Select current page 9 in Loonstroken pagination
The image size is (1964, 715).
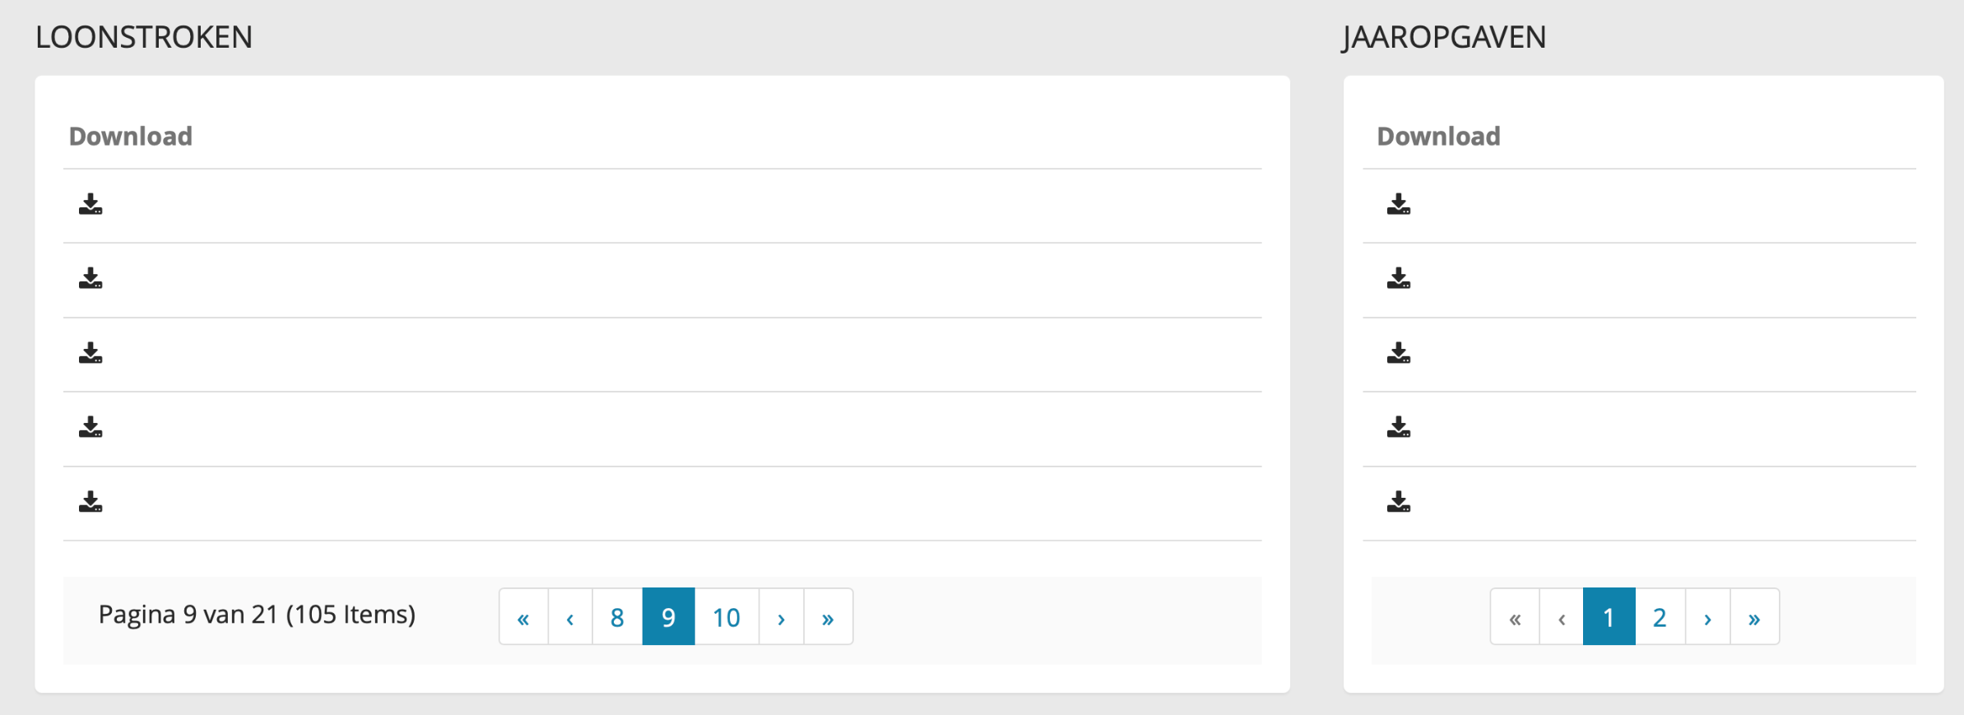(x=668, y=617)
